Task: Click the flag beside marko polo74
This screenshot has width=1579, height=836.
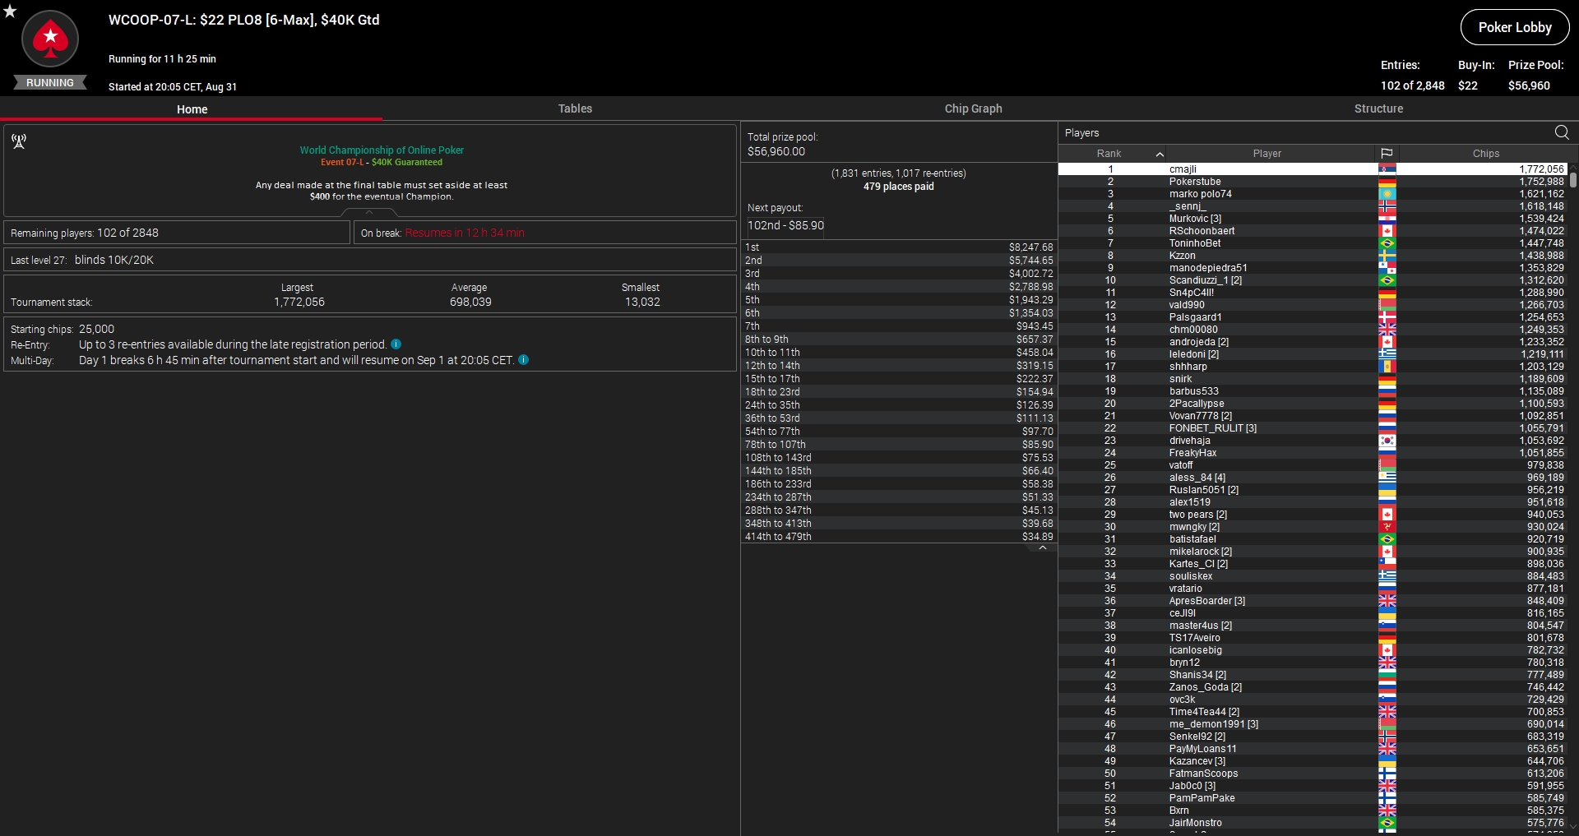Action: click(1387, 194)
